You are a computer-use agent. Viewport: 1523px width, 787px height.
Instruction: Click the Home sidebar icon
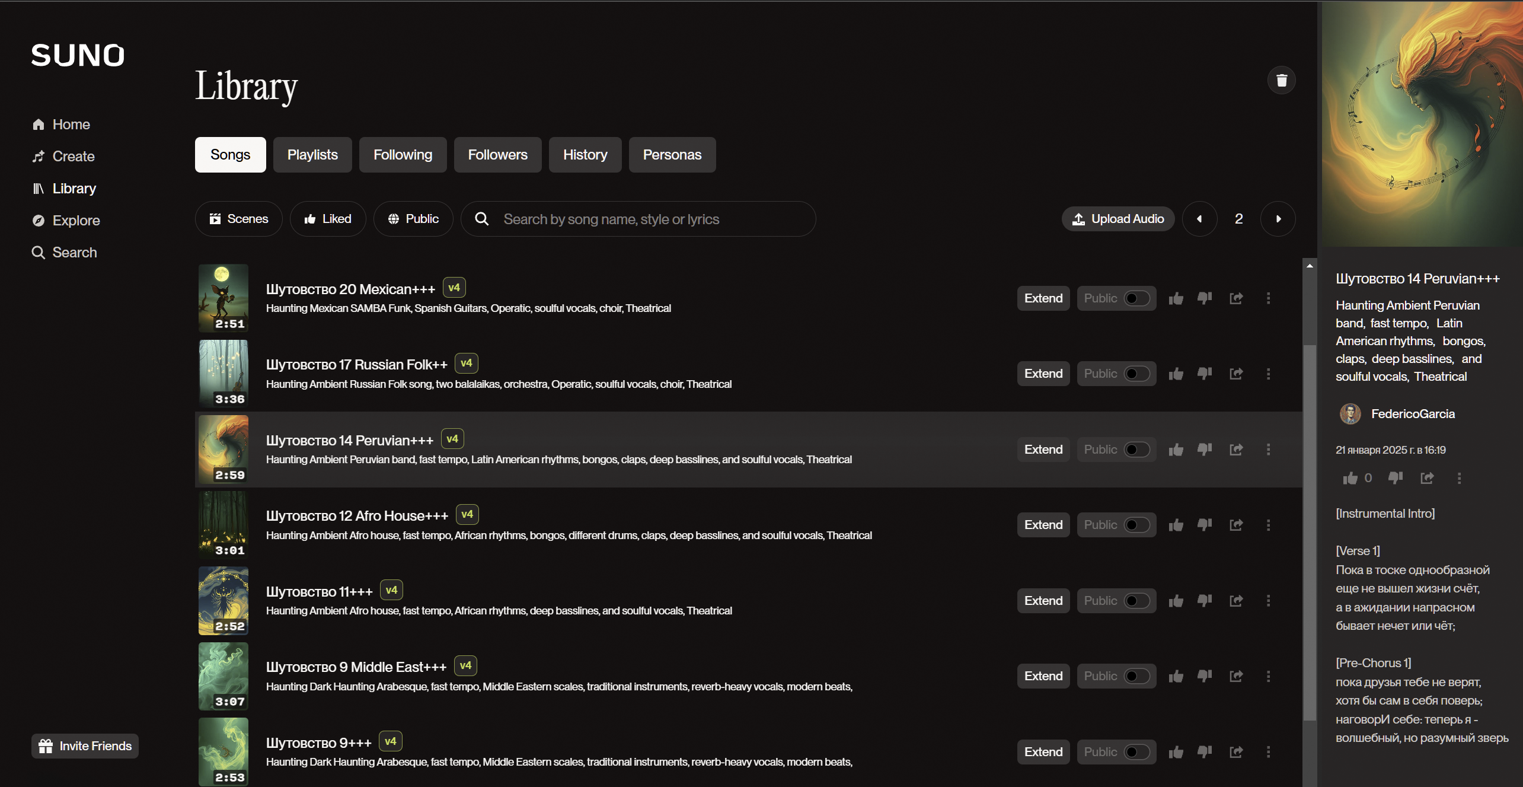(x=39, y=125)
